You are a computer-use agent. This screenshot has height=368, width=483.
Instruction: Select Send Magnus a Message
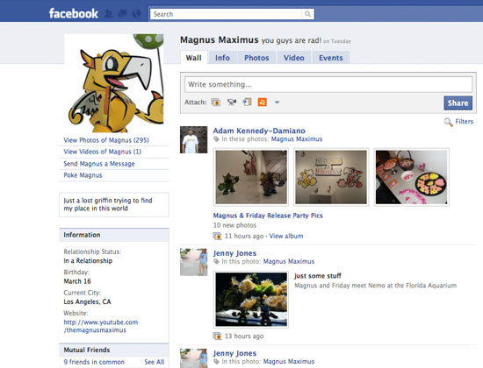(x=99, y=164)
